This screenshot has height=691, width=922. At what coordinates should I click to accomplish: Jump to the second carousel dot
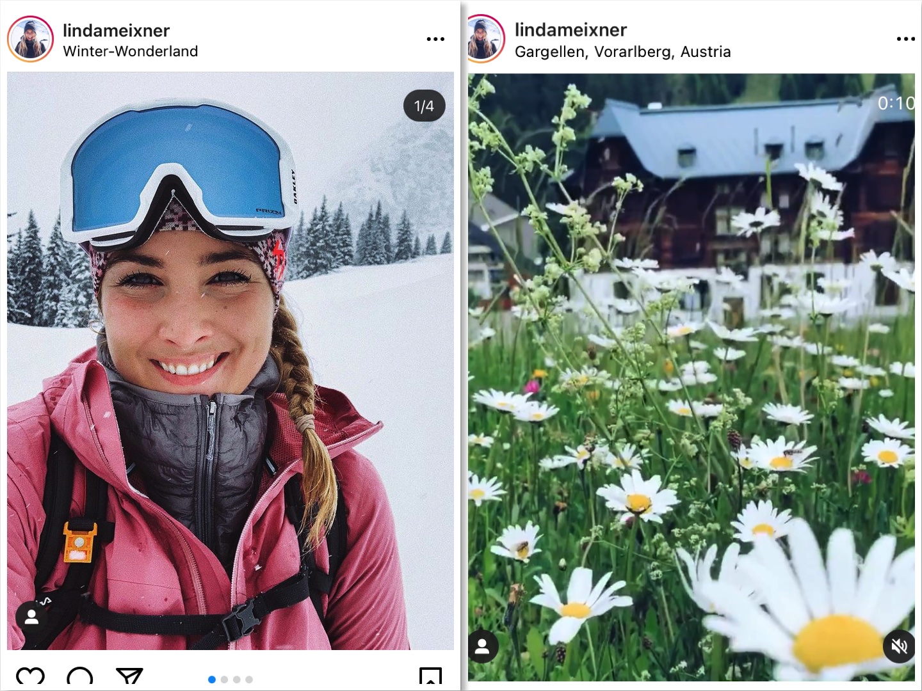click(x=224, y=679)
